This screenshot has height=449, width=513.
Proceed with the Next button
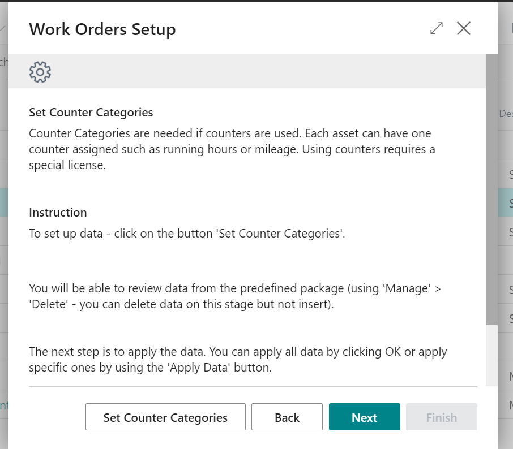click(365, 417)
